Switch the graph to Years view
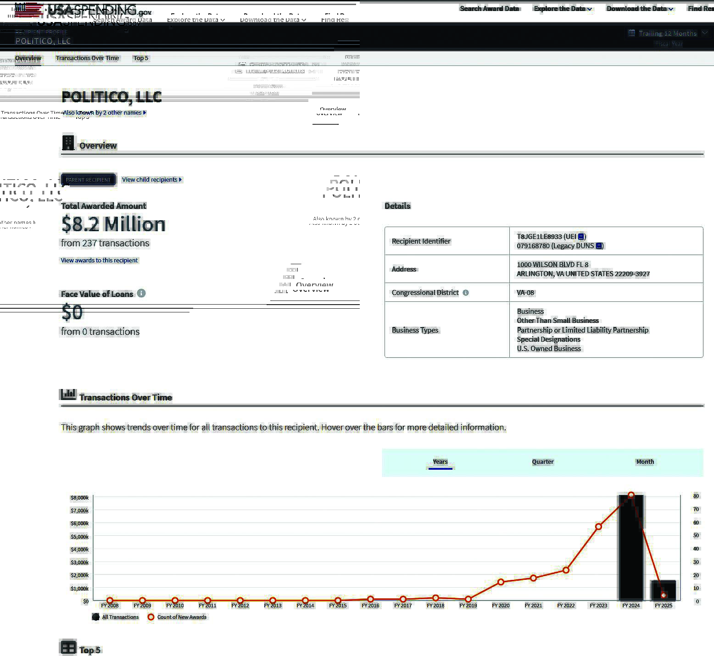714x656 pixels. click(440, 462)
